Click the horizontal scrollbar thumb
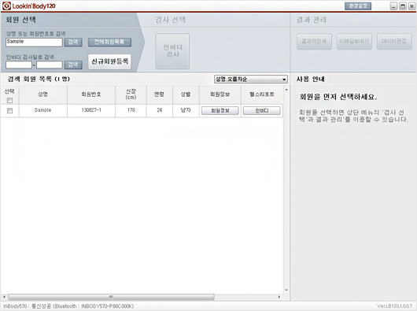This screenshot has height=311, width=417. (x=111, y=297)
